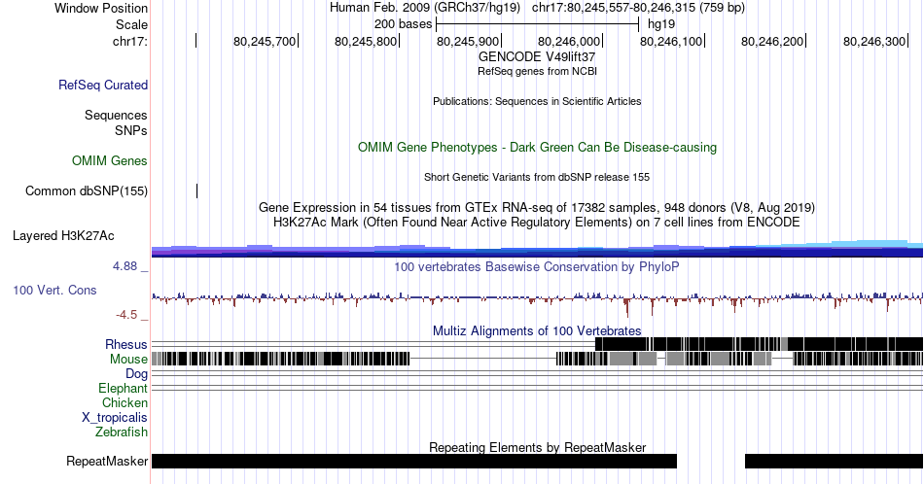The image size is (924, 484).
Task: Click the GTEx Gene Expression track title
Action: (x=537, y=207)
